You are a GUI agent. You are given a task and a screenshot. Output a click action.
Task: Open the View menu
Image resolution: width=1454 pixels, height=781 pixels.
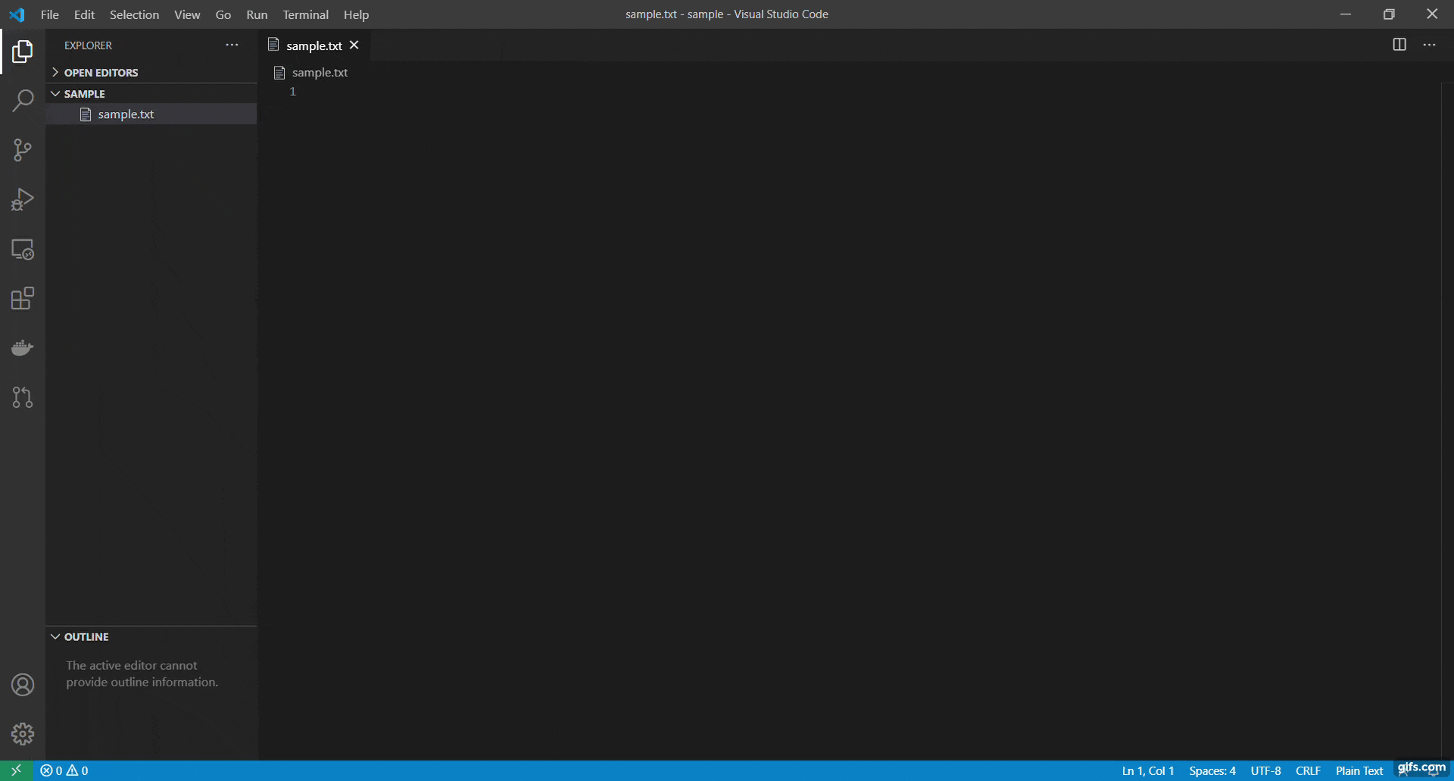tap(187, 14)
